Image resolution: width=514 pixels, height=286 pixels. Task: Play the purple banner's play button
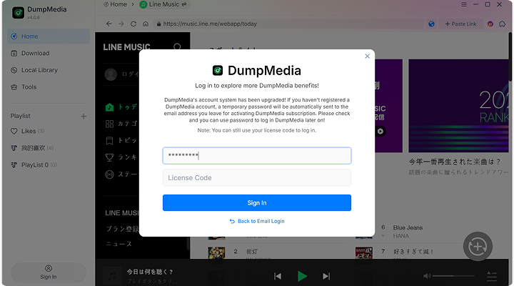[x=381, y=132]
